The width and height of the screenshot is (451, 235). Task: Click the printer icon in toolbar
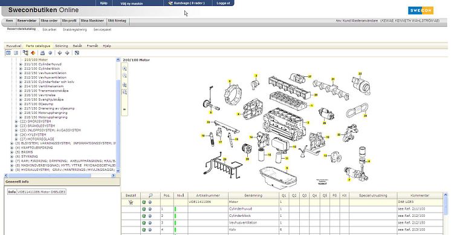pyautogui.click(x=42, y=53)
